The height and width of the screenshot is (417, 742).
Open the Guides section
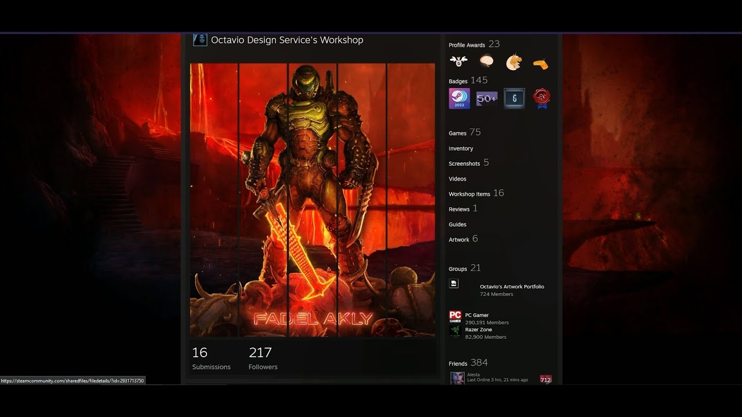coord(457,224)
